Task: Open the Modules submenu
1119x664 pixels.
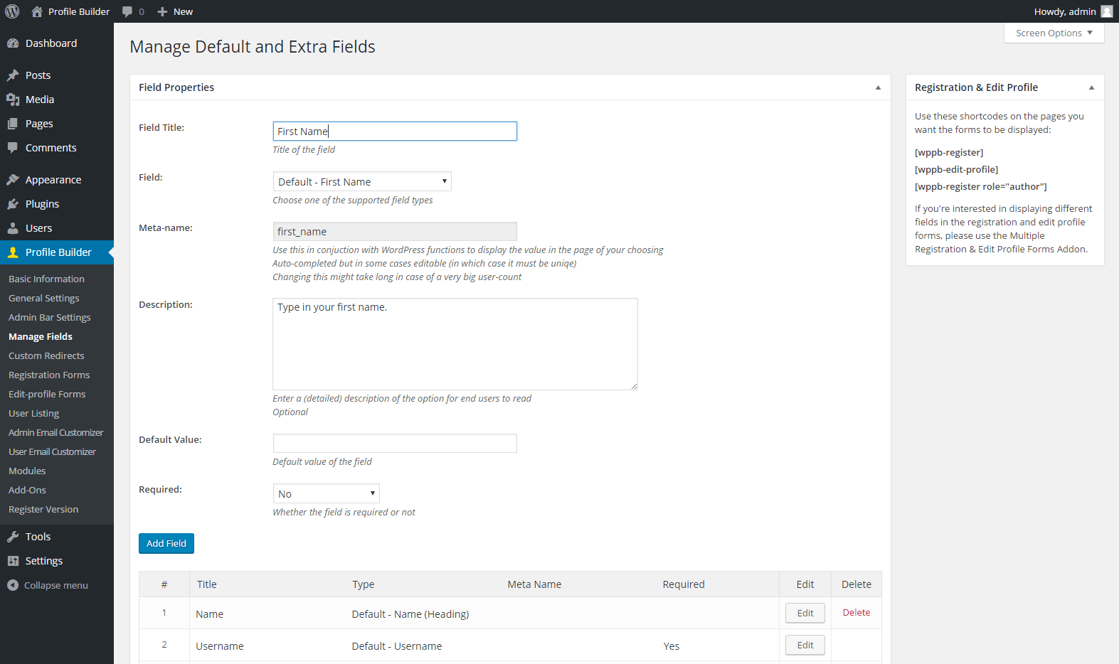Action: [27, 471]
